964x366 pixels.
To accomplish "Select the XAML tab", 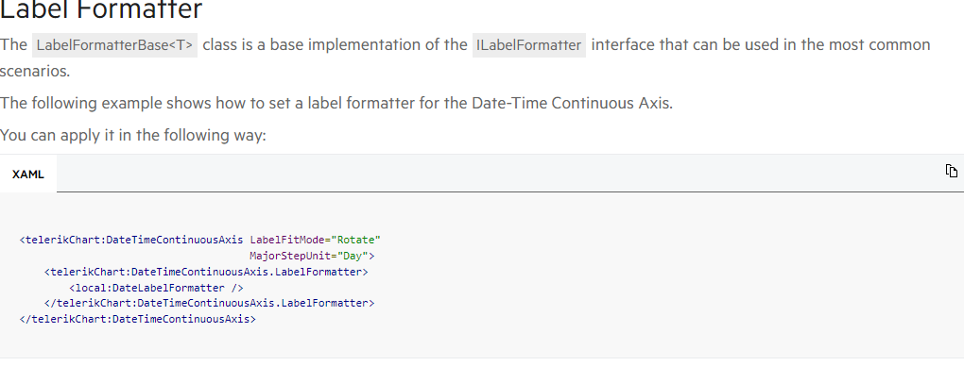I will tap(28, 174).
